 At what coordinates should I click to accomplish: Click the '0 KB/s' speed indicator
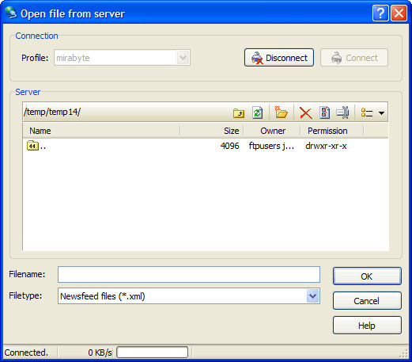pyautogui.click(x=100, y=352)
